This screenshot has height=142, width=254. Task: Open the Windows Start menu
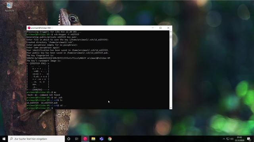[4, 139]
